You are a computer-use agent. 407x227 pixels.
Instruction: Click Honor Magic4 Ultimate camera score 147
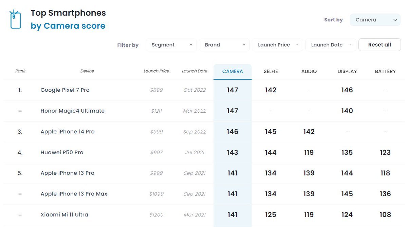(232, 111)
